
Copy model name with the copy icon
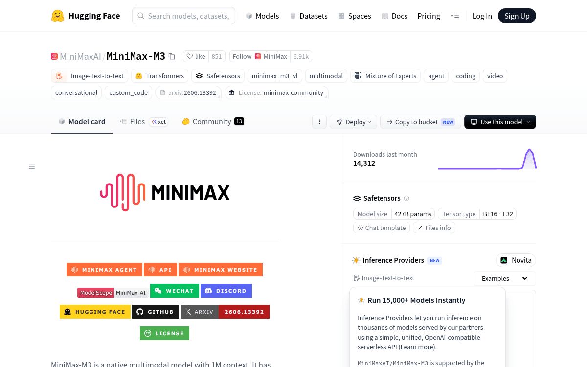point(172,56)
